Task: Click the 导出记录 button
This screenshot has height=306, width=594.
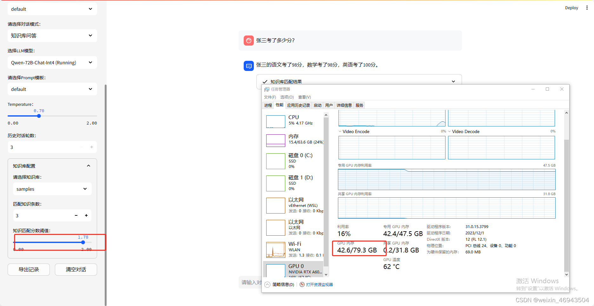Action: pyautogui.click(x=29, y=270)
